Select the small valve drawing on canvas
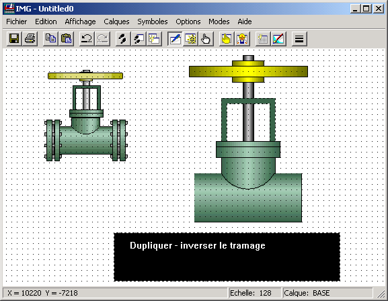This screenshot has height=301, width=388. point(86,116)
